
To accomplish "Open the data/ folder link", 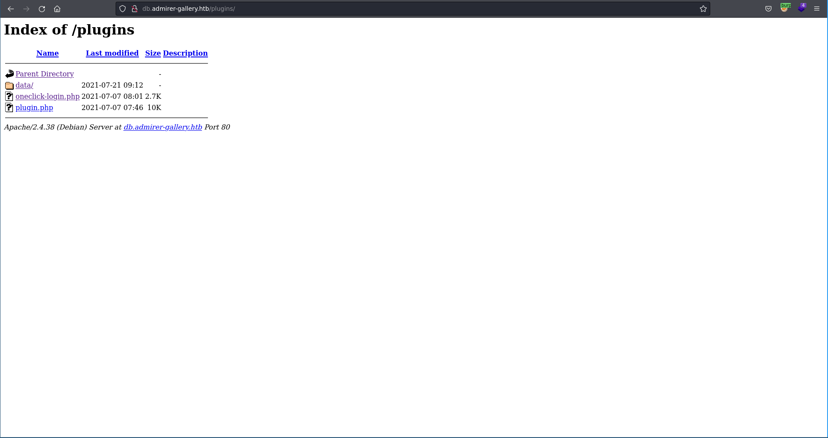I will pyautogui.click(x=24, y=85).
